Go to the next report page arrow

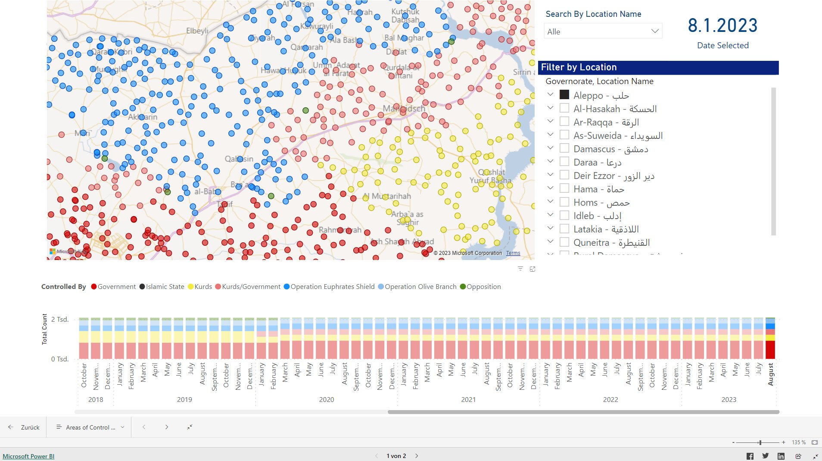click(417, 456)
